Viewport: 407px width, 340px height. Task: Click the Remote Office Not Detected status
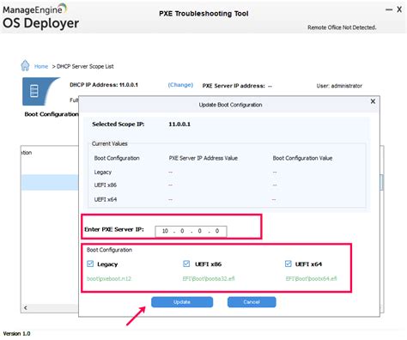pos(342,27)
